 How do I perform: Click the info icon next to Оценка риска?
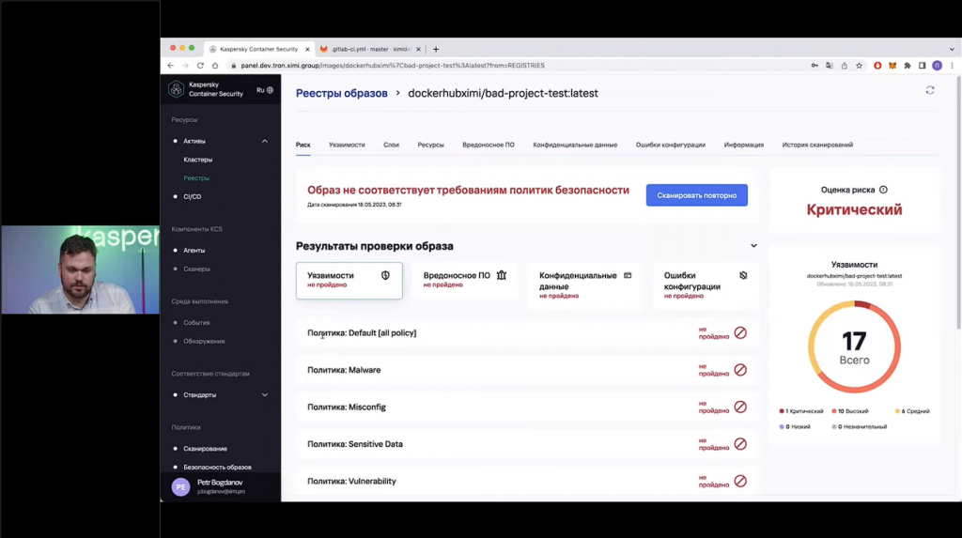click(x=883, y=190)
